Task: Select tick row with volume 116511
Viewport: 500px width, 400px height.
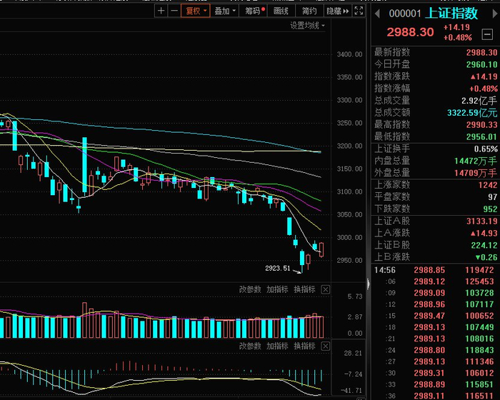Action: pos(436,396)
